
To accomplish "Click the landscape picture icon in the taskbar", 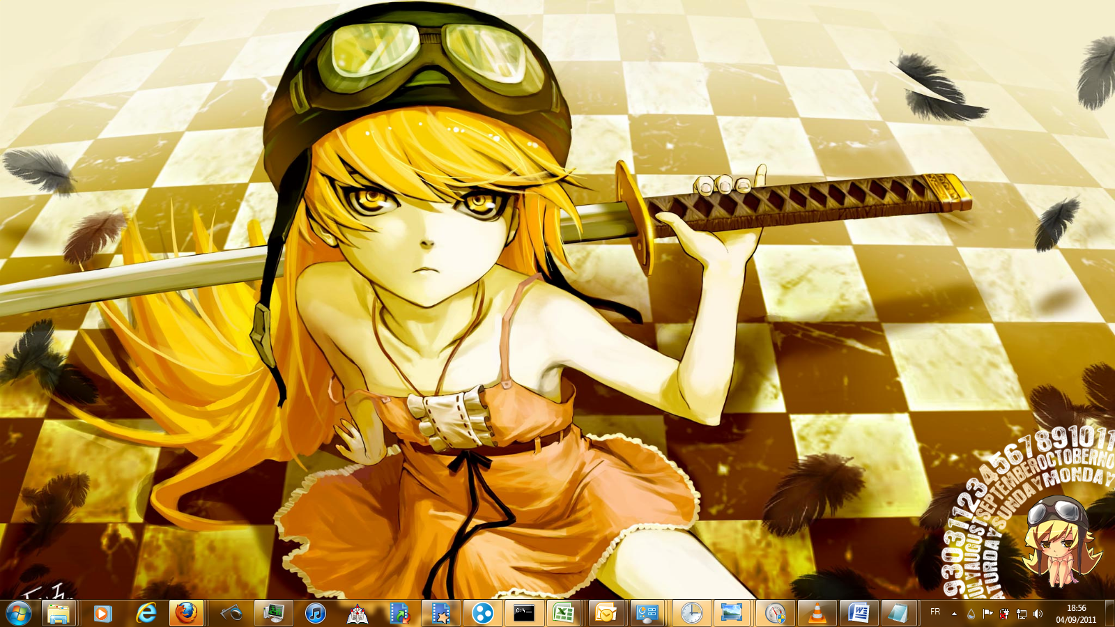I will click(732, 613).
